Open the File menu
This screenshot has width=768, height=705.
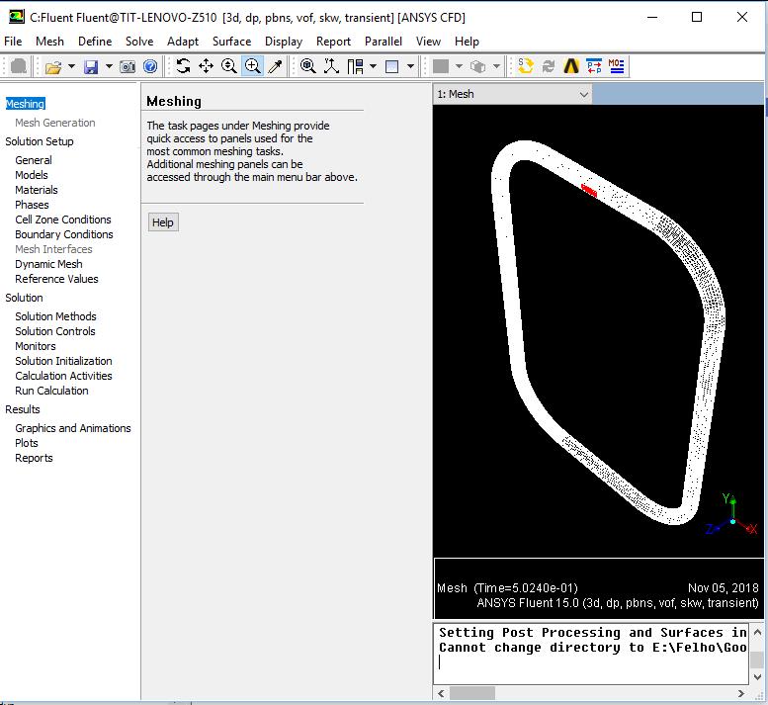click(13, 42)
